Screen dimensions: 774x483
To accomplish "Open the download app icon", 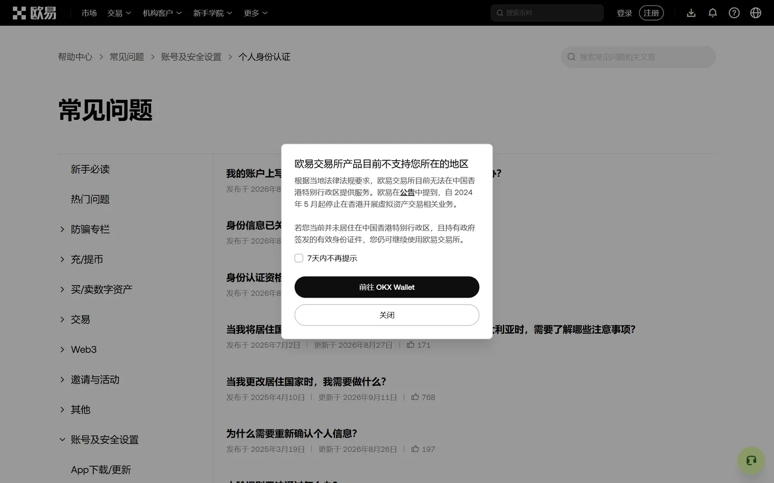I will click(x=691, y=13).
